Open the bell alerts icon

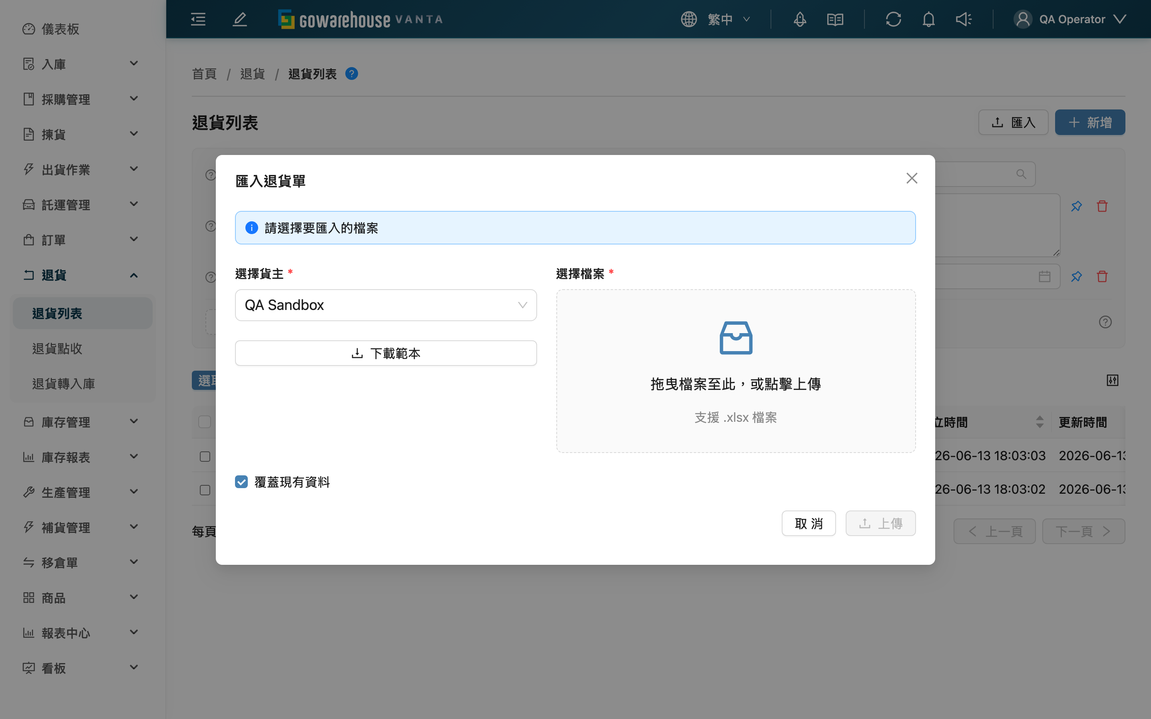(x=928, y=19)
